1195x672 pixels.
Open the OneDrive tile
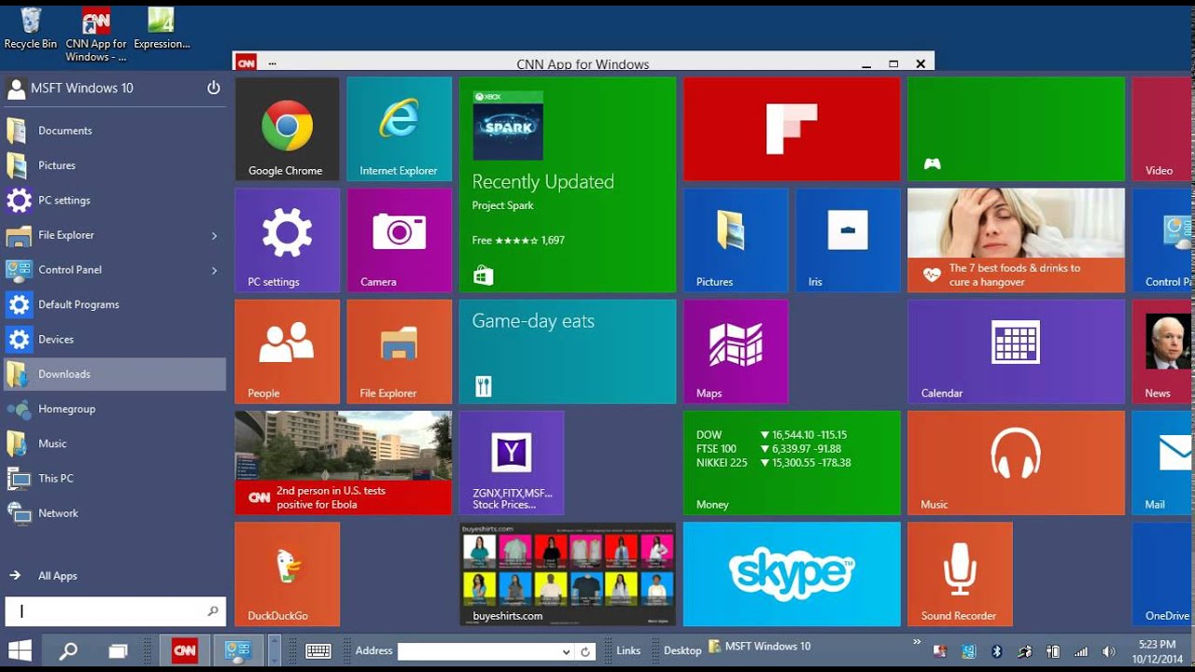point(1163,573)
